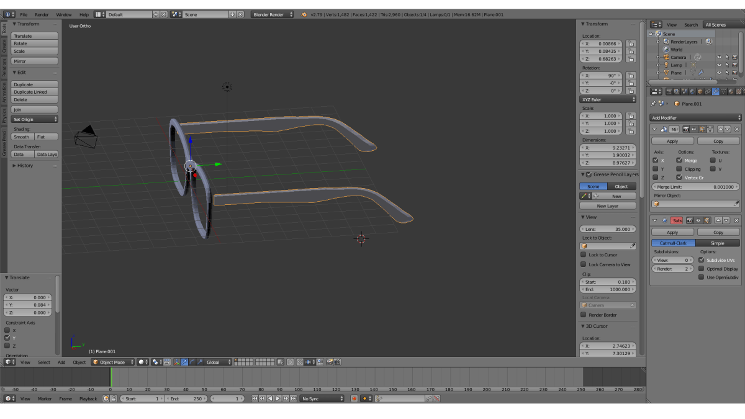Viewport: 745px width, 419px height.
Task: Open the File menu
Action: 24,14
